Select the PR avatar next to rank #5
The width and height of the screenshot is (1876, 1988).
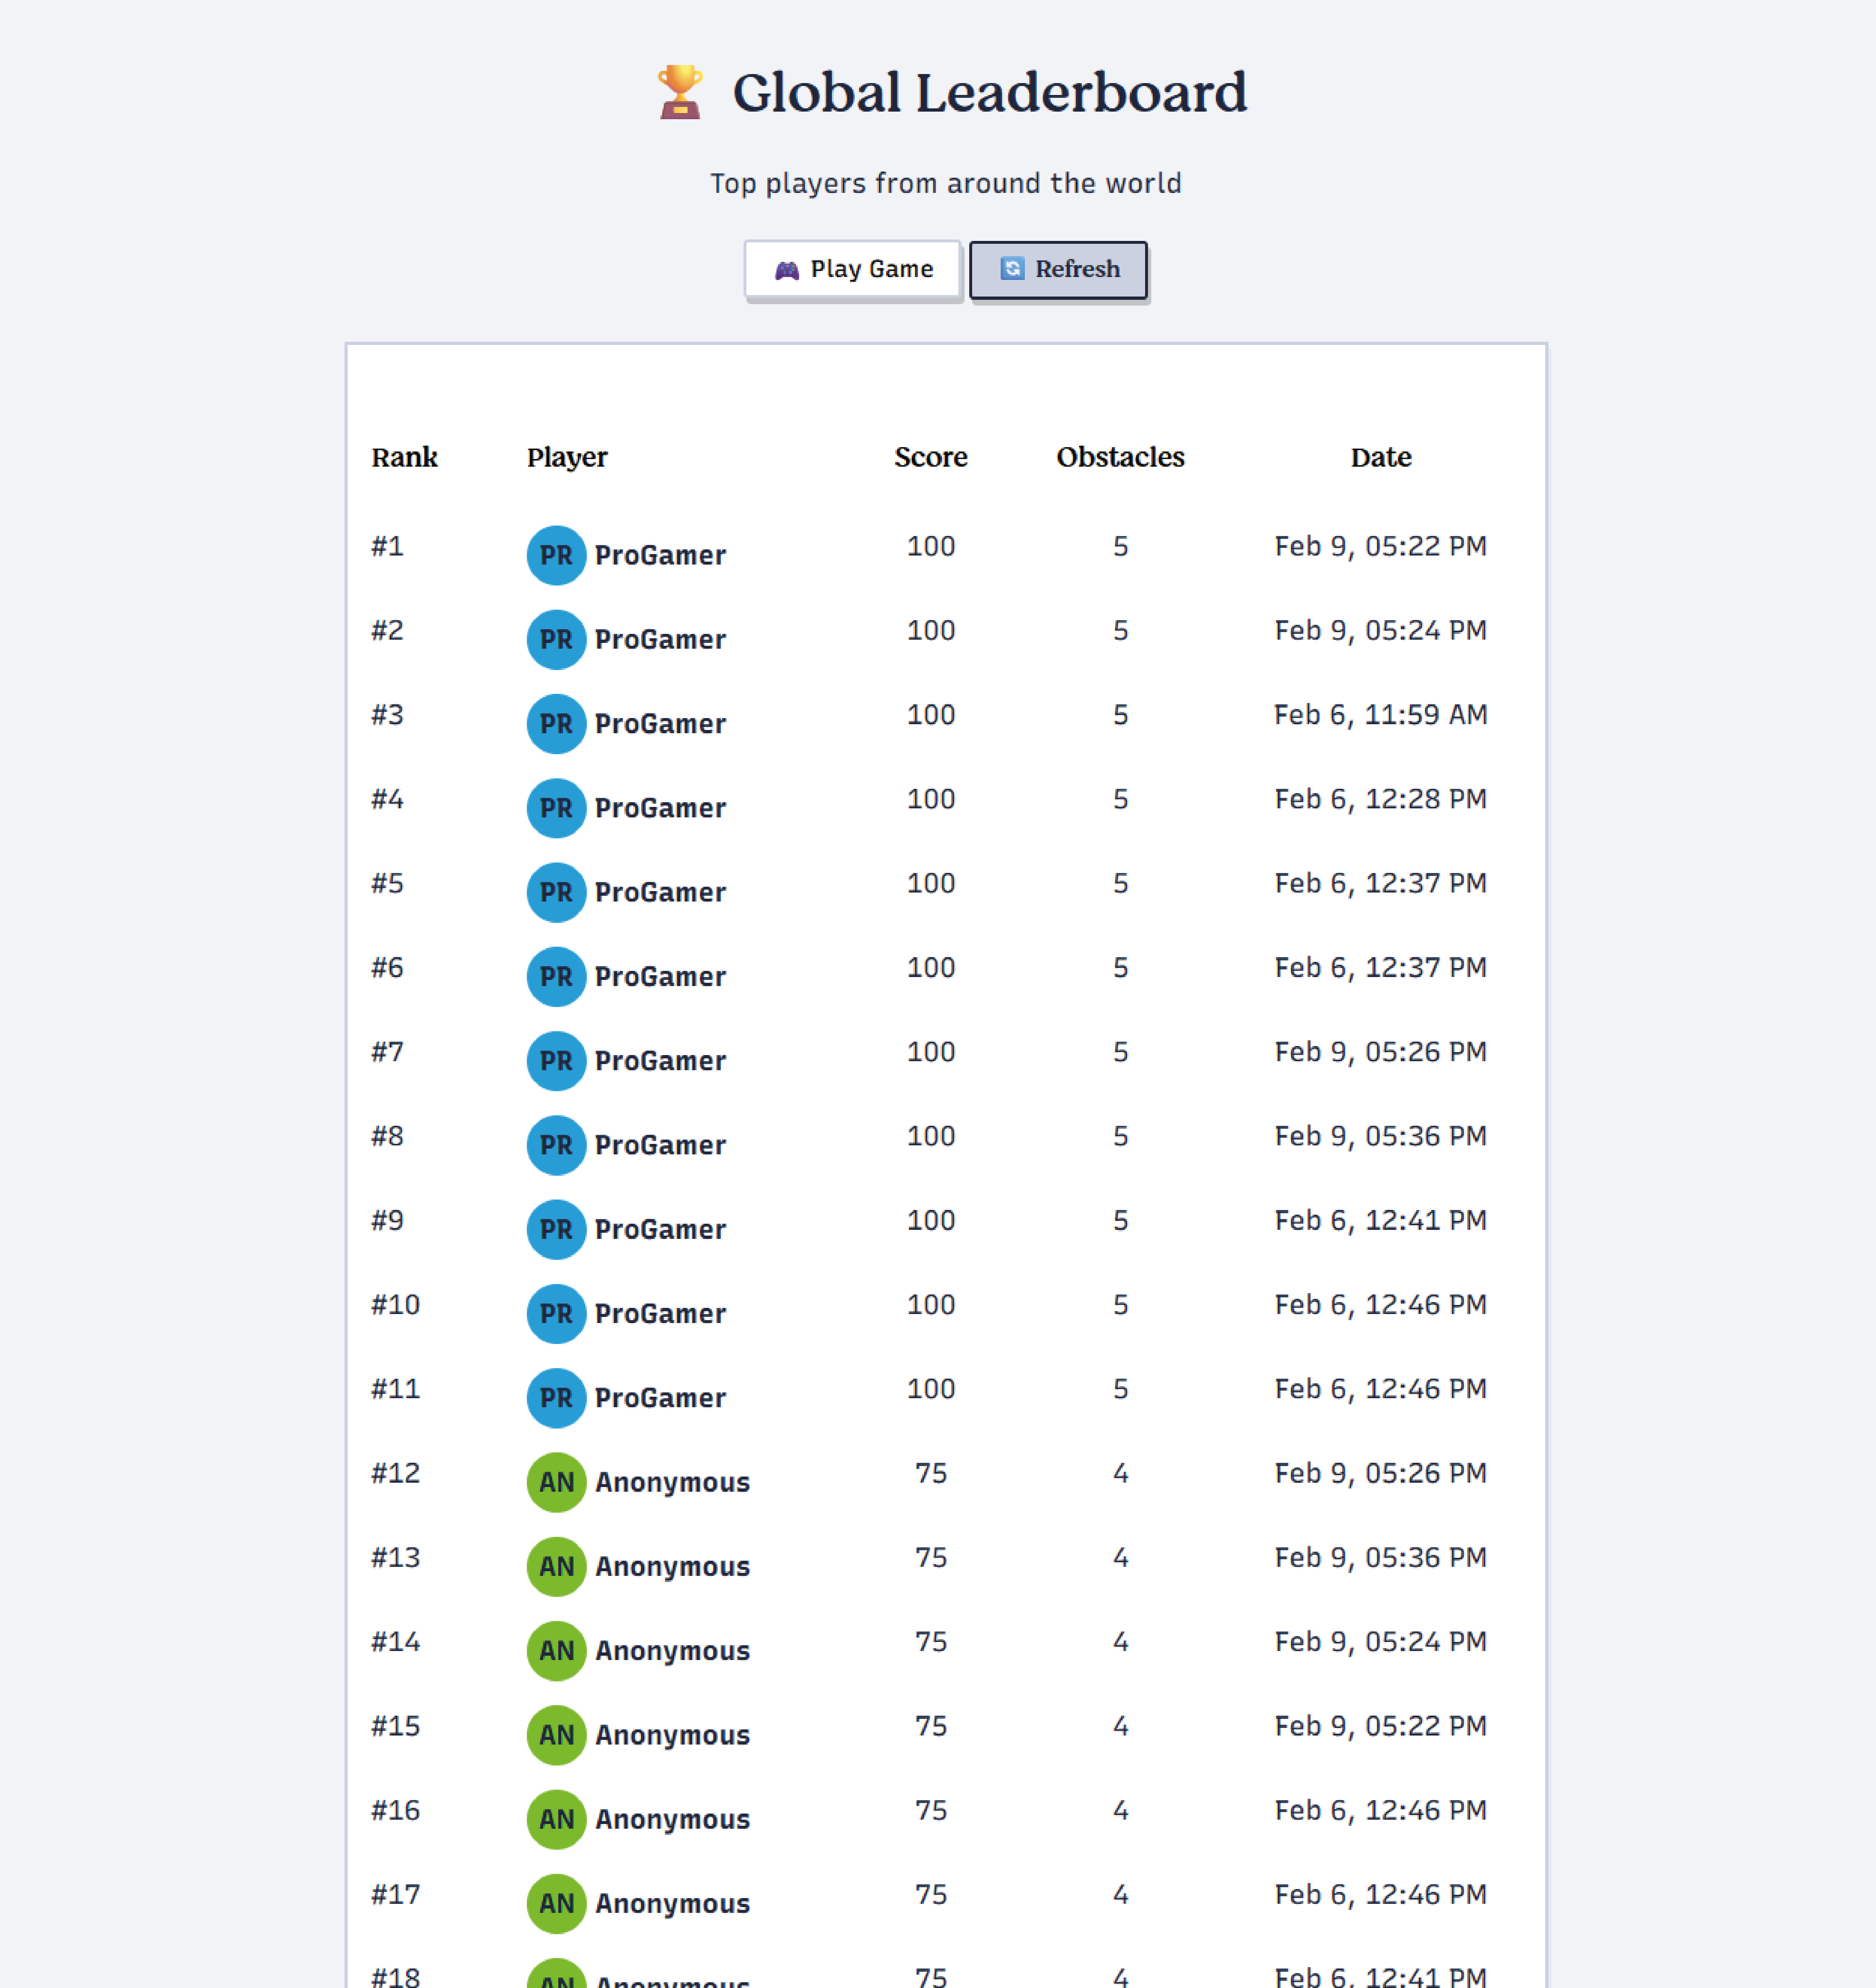pyautogui.click(x=556, y=892)
